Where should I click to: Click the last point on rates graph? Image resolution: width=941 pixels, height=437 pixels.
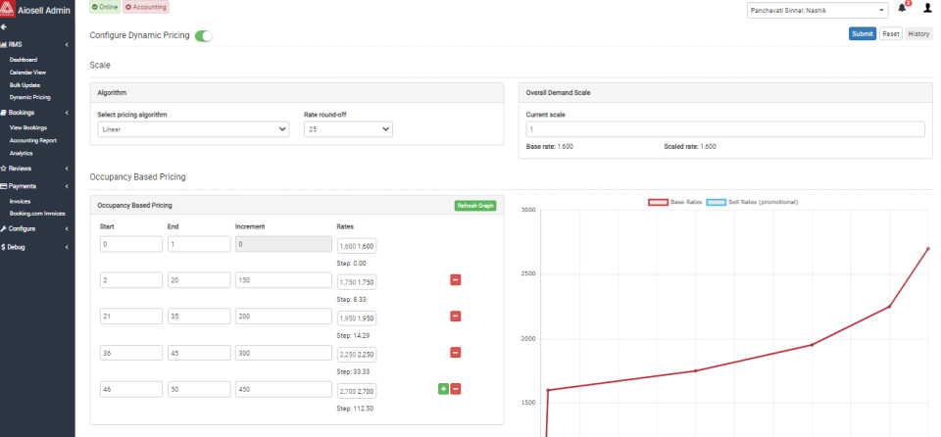pos(928,248)
